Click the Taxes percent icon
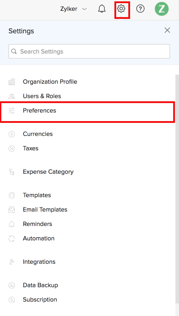179x316 pixels. [12, 149]
